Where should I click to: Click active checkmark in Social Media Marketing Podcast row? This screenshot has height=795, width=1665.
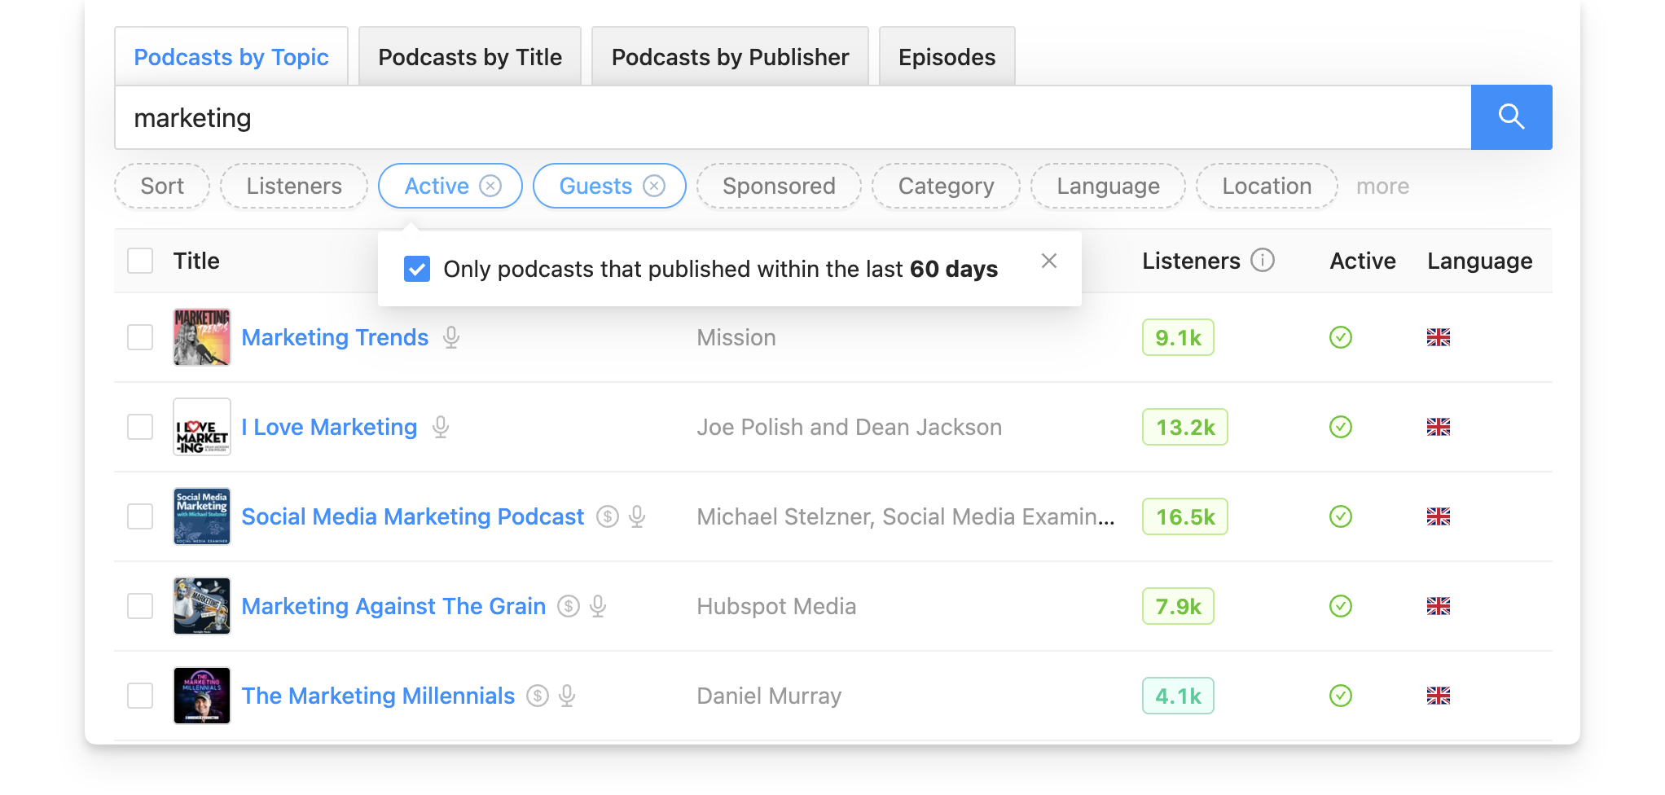click(1341, 516)
